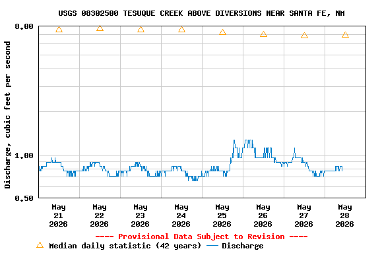Screen dimensions: 380x253
Task: Click the median triangle marker above May 27
Action: point(304,36)
